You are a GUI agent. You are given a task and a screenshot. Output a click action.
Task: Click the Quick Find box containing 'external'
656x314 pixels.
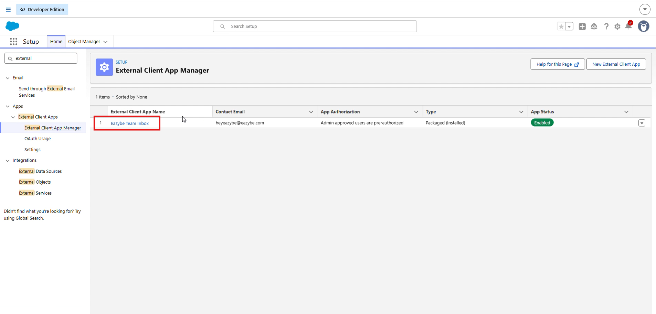(41, 58)
